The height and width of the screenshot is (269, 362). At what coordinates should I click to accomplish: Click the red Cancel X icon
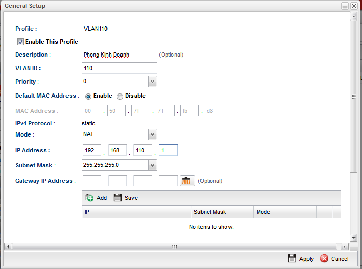coord(324,259)
